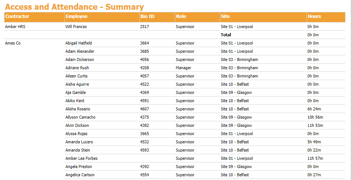Click Bio ID 4056 for Adam Dickerson
The height and width of the screenshot is (180, 353).
click(x=144, y=60)
